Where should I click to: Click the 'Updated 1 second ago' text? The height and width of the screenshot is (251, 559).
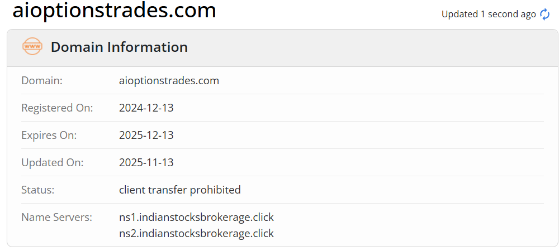pos(488,15)
